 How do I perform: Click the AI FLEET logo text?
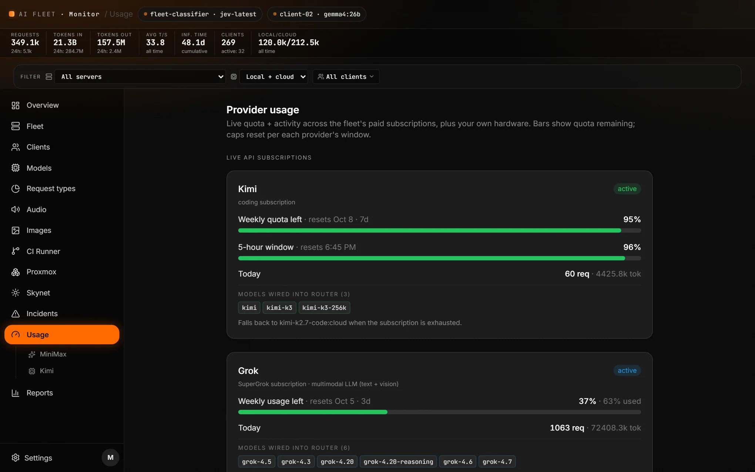(x=37, y=14)
